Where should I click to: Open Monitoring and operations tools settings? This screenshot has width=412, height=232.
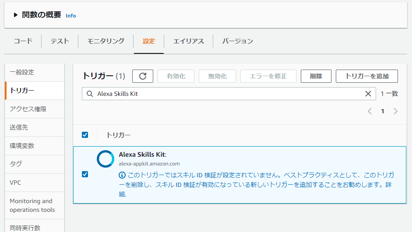pos(35,205)
